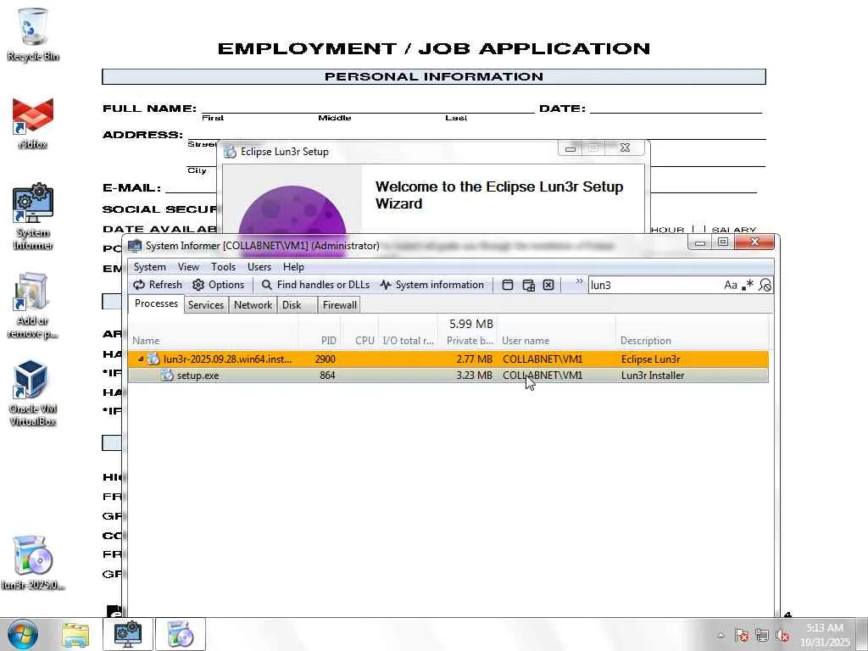Open the Users menu
Image resolution: width=868 pixels, height=651 pixels.
(x=259, y=267)
